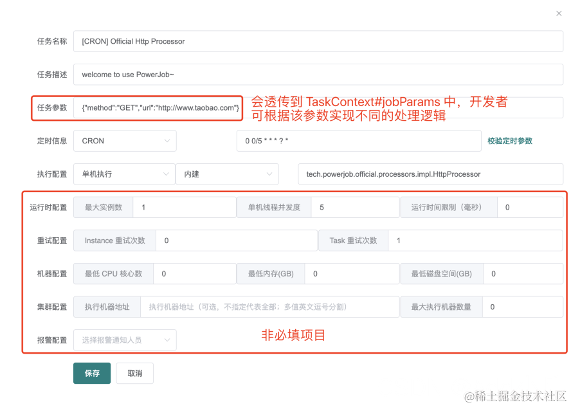Click the 任务描述 input field
The image size is (571, 407).
coord(318,75)
